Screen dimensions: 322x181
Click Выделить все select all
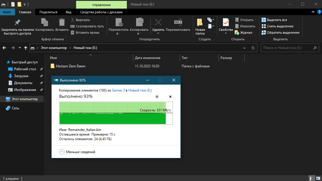[x=274, y=20]
